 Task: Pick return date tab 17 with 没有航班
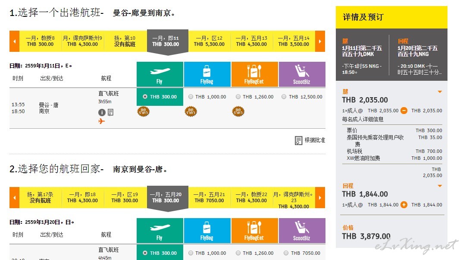pyautogui.click(x=41, y=197)
